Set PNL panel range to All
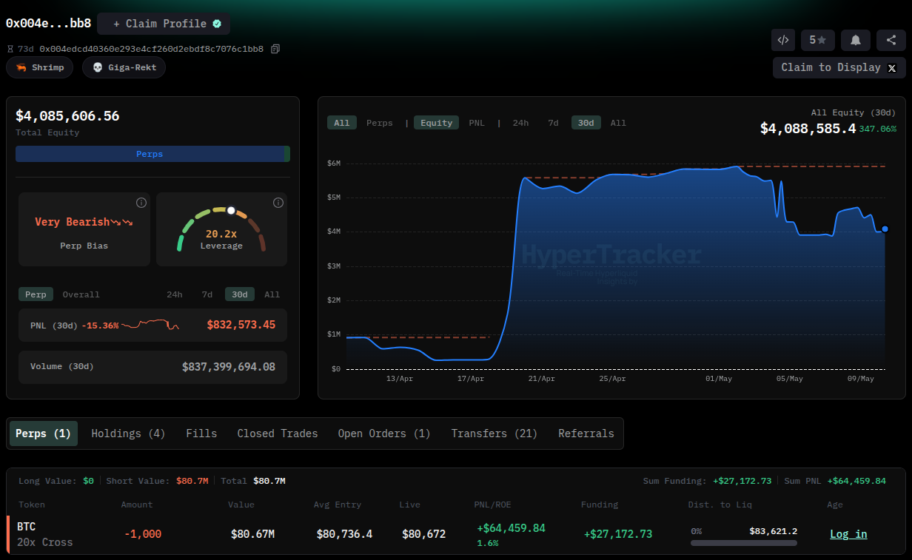Image resolution: width=912 pixels, height=560 pixels. [x=272, y=294]
